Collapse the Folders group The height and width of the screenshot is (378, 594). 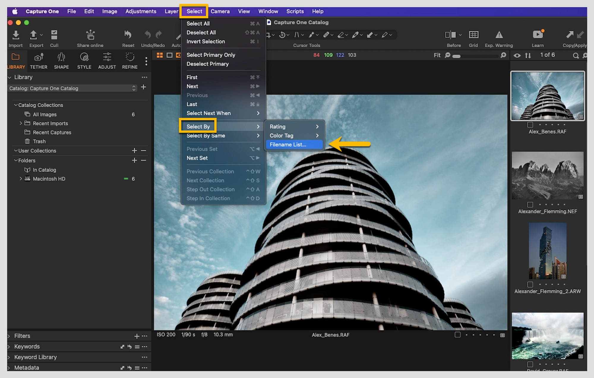pos(16,160)
